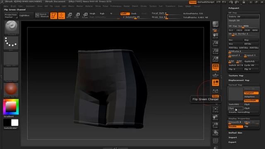The height and width of the screenshot is (149, 265).
Task: Toggle the Persp perspective button
Action: (x=215, y=67)
